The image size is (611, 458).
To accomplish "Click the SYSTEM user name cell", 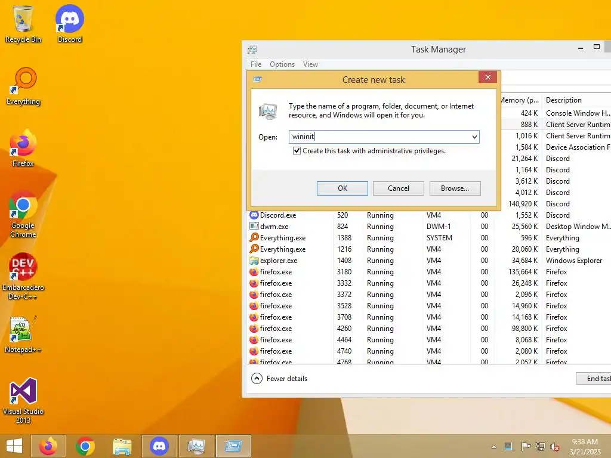I will [x=439, y=237].
